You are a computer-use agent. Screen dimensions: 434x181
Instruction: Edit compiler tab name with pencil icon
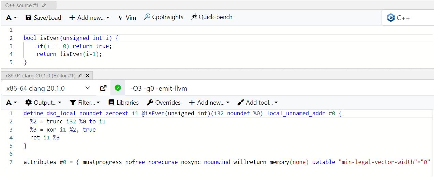tap(80, 75)
